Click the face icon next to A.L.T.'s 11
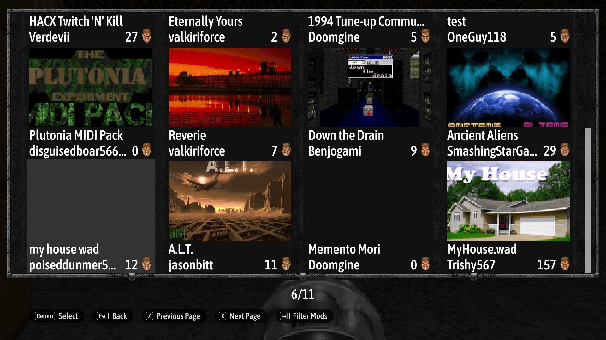Viewport: 606px width, 340px height. [x=286, y=264]
